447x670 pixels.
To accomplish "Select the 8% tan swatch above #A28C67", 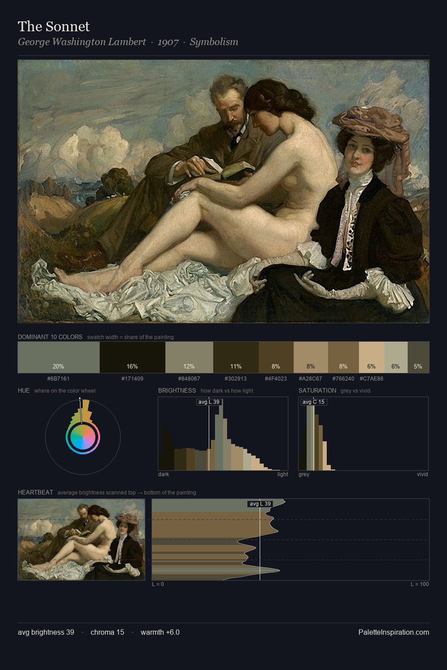I will [311, 357].
